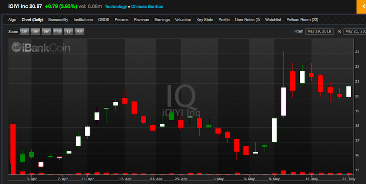366x184 pixels.
Task: Click the 25. Apr date label
Action: pyautogui.click(x=181, y=179)
